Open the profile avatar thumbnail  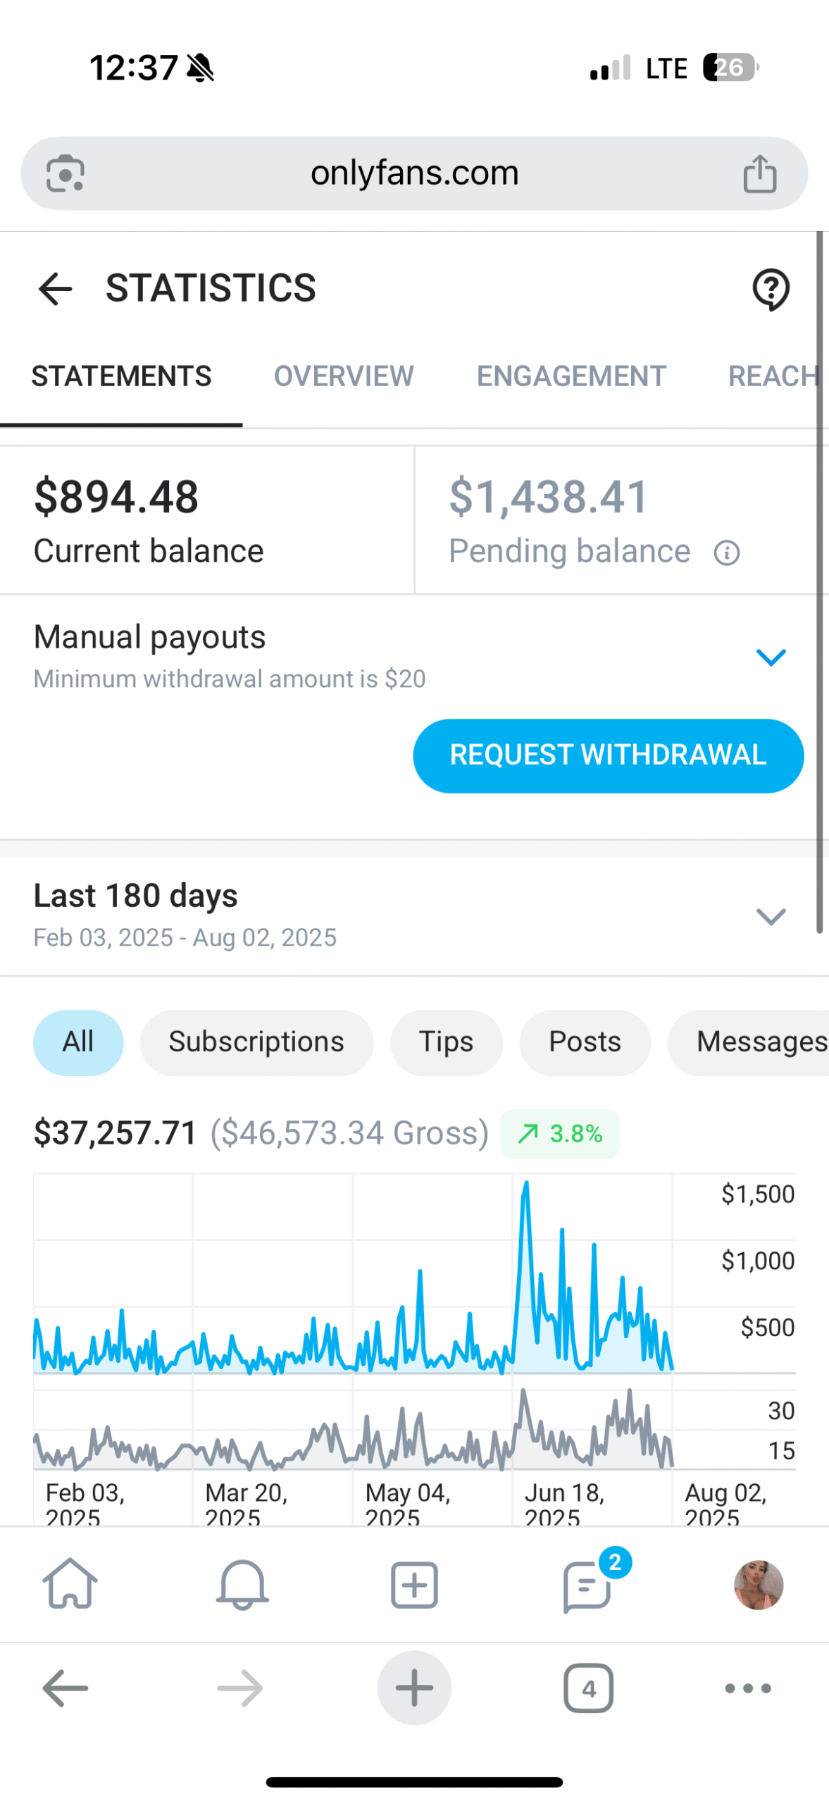[x=759, y=1585]
